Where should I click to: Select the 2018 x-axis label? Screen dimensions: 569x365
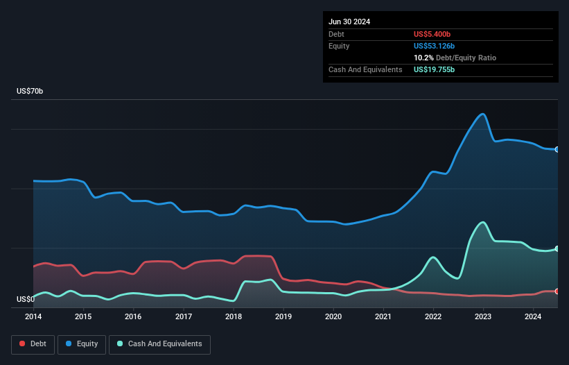[x=234, y=316]
